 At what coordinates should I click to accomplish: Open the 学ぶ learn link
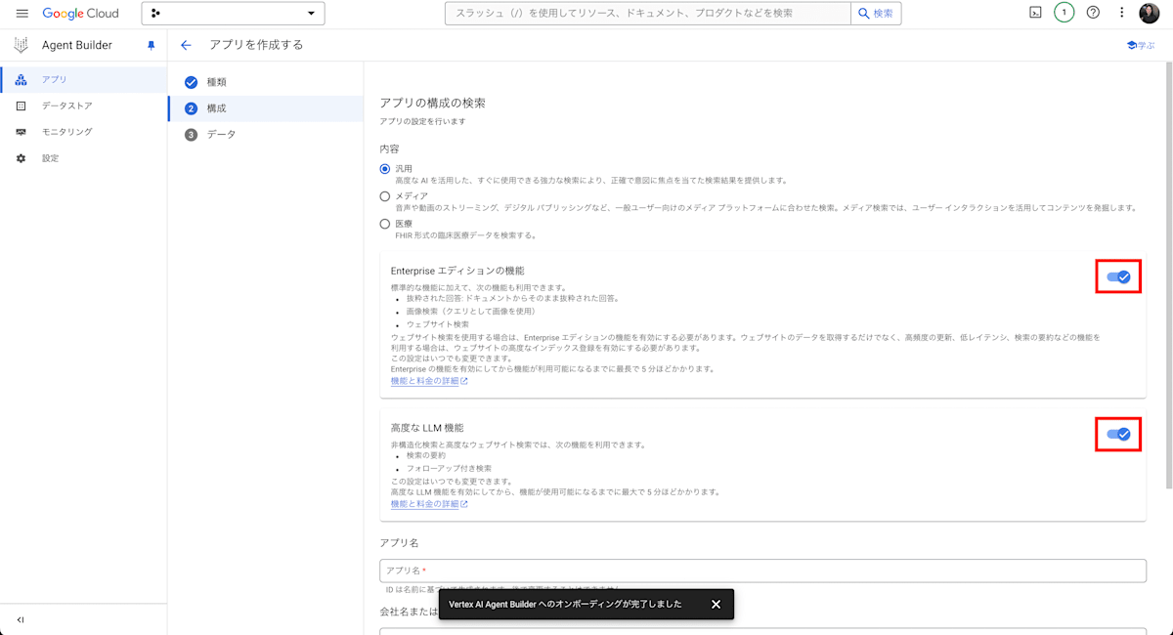(1141, 45)
